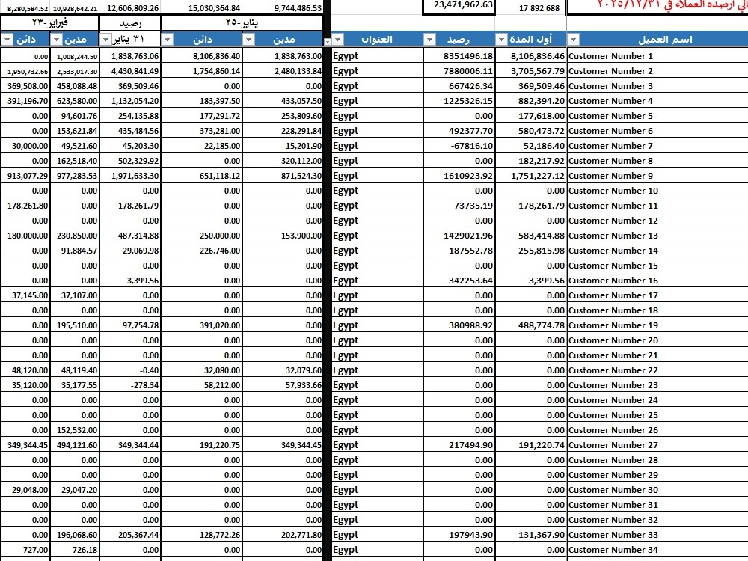748x561 pixels.
Task: Click the January debit value 871,524.30
Action: point(283,176)
